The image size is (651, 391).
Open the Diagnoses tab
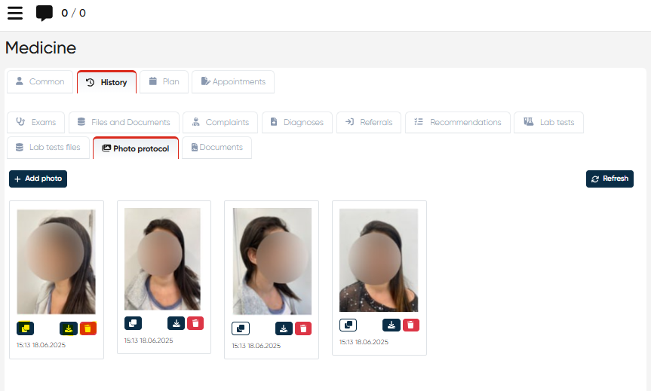click(297, 123)
